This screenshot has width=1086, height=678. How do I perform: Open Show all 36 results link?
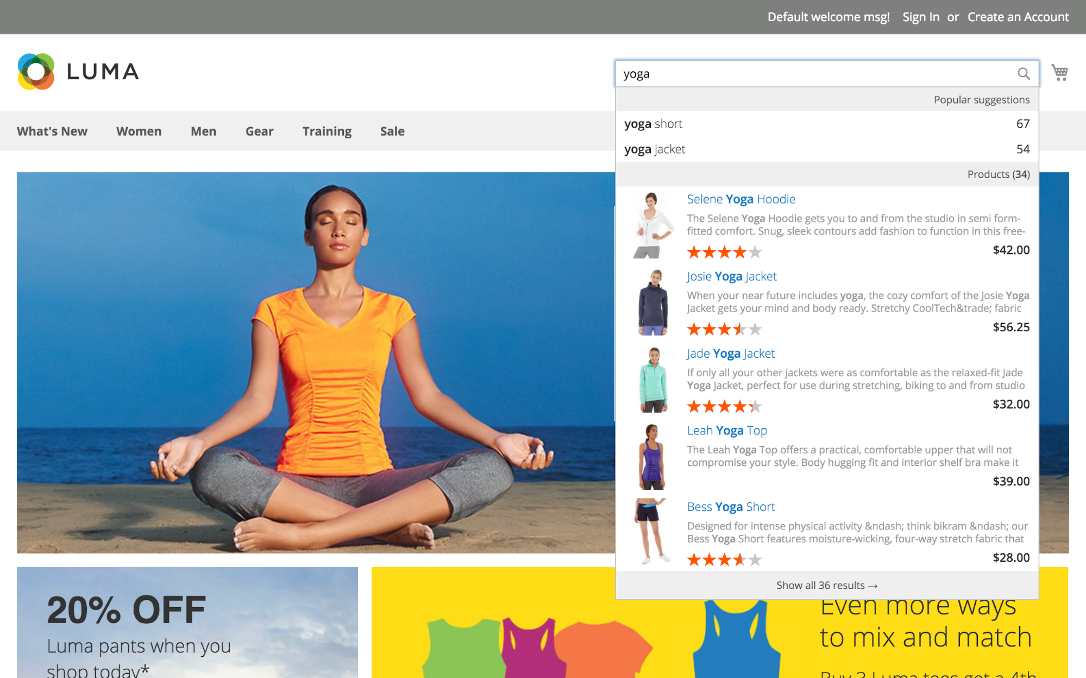pos(827,585)
